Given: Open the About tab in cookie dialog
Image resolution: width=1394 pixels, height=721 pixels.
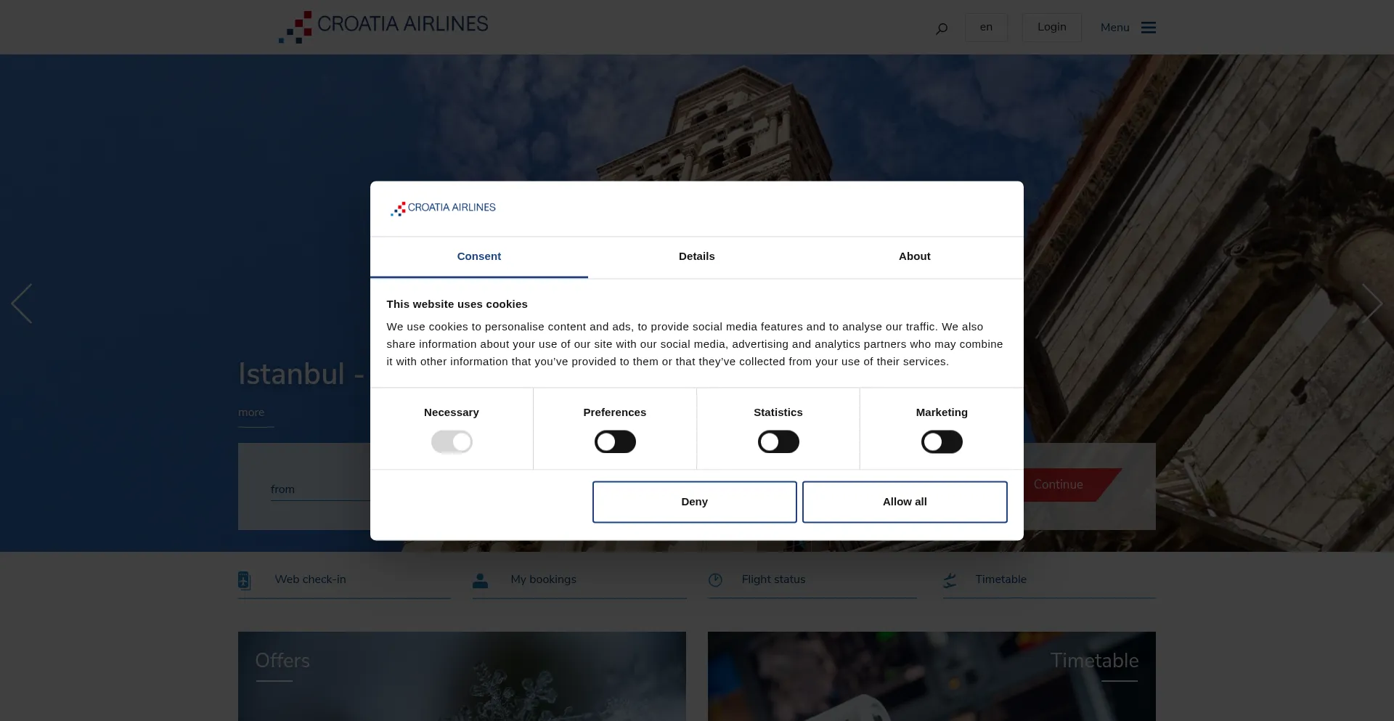Looking at the screenshot, I should [x=914, y=256].
